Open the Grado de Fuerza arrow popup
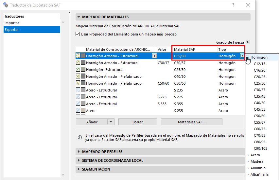 click(248, 42)
